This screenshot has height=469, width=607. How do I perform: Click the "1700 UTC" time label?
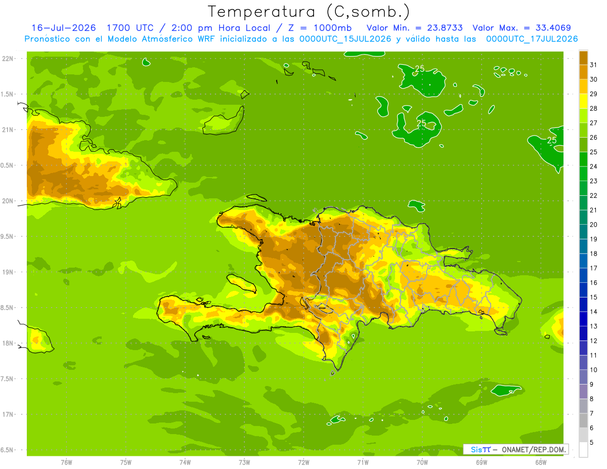[x=130, y=28]
